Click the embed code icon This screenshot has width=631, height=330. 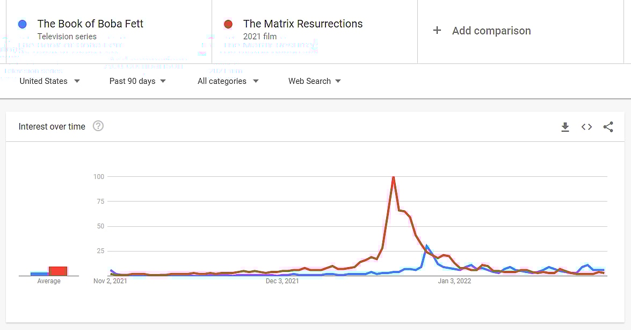coord(586,127)
